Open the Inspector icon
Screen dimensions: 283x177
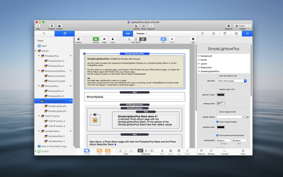click(228, 26)
